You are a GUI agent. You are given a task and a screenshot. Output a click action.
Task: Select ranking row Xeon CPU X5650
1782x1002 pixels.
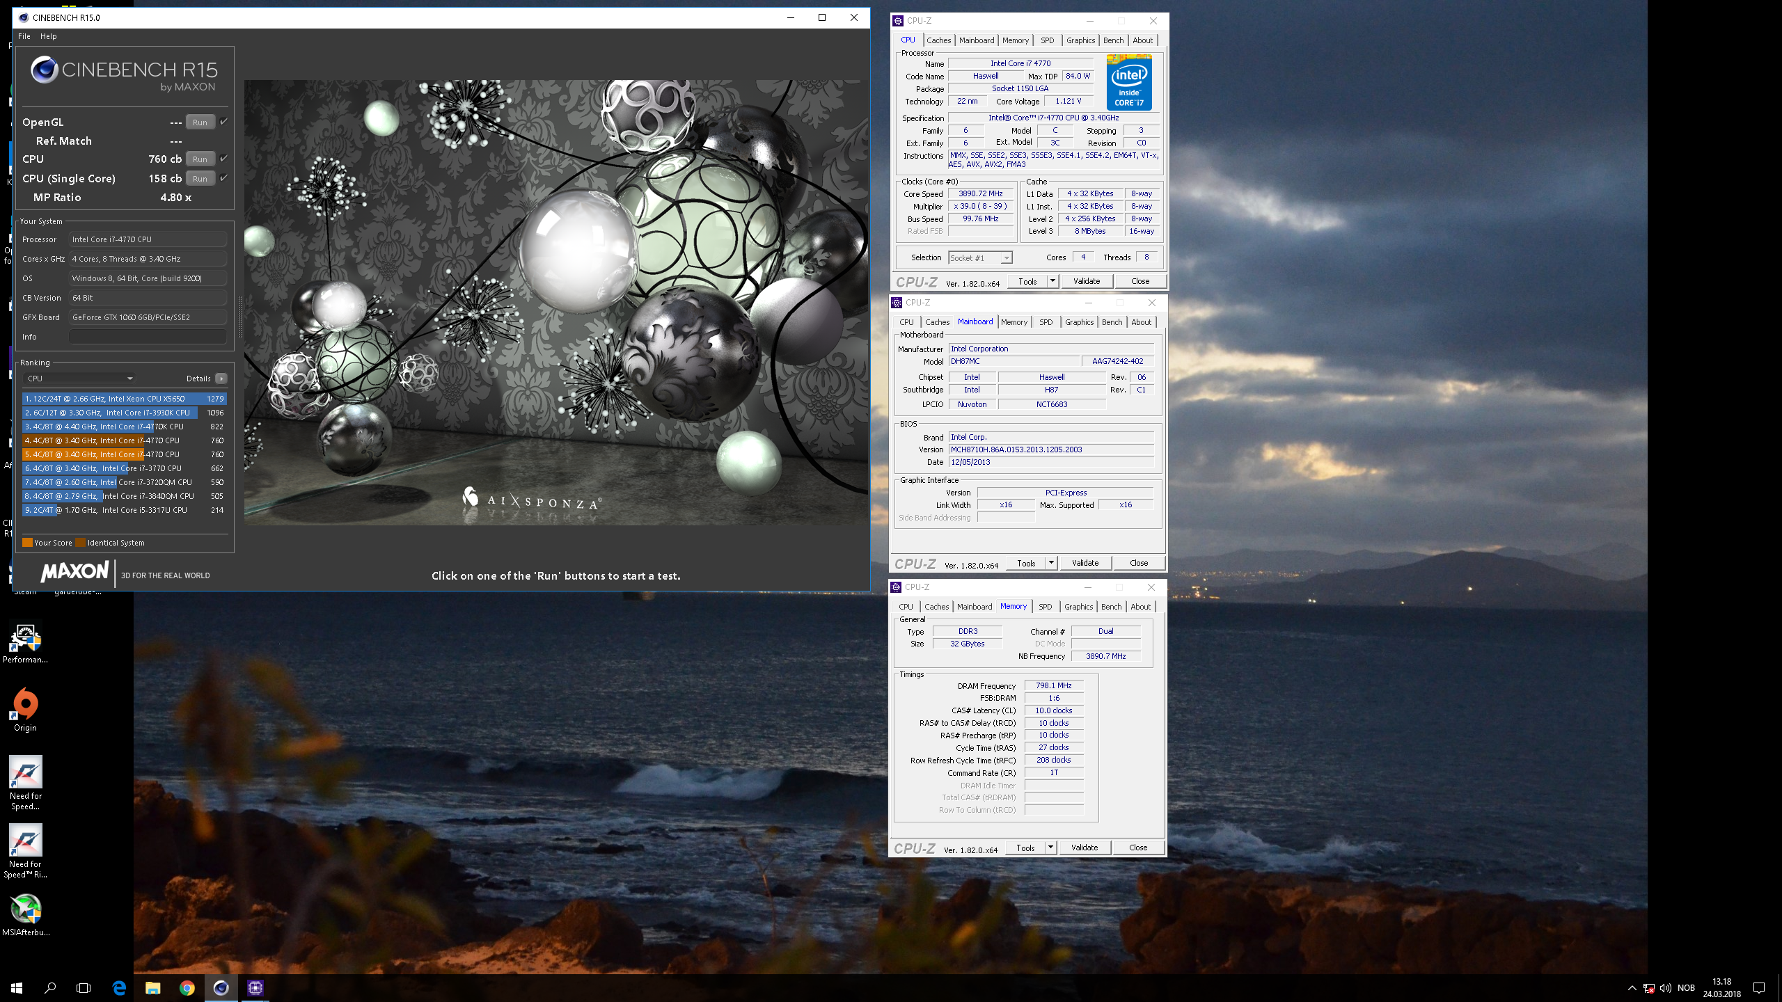(x=125, y=399)
